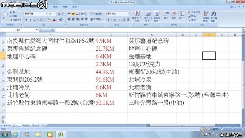This screenshot has width=245, height=138.
Task: Align text to the right
Action: [x=77, y=19]
